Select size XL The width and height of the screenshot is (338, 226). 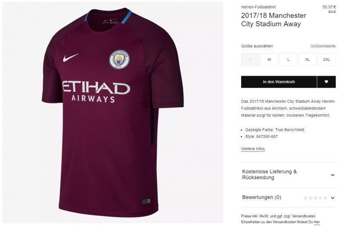click(308, 59)
